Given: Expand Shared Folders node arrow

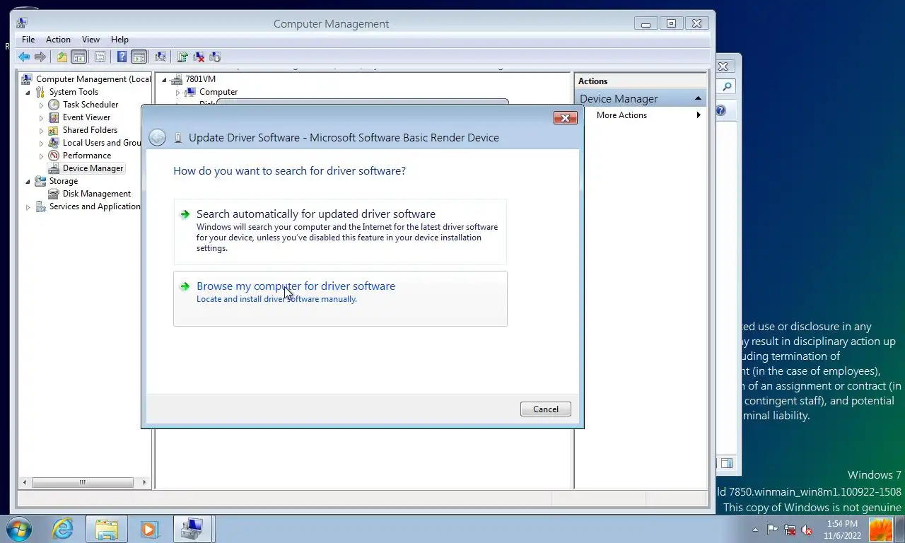Looking at the screenshot, I should pos(41,130).
